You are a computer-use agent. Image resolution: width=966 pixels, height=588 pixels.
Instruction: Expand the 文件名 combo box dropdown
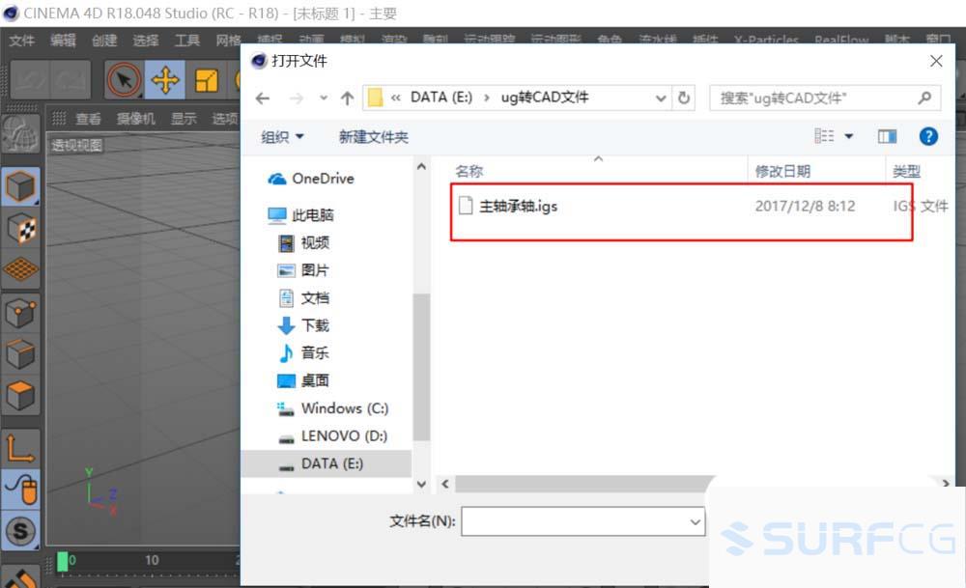[695, 522]
